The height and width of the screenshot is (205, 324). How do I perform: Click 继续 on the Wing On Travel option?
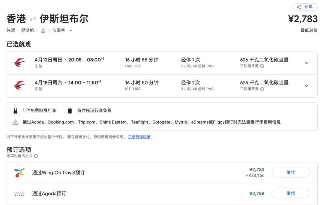291,172
